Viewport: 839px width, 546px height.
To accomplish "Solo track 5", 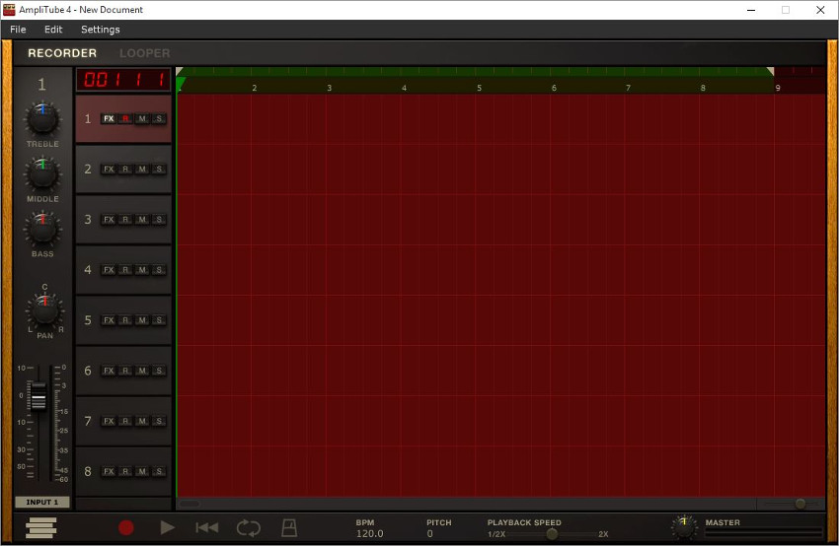I will pyautogui.click(x=159, y=320).
